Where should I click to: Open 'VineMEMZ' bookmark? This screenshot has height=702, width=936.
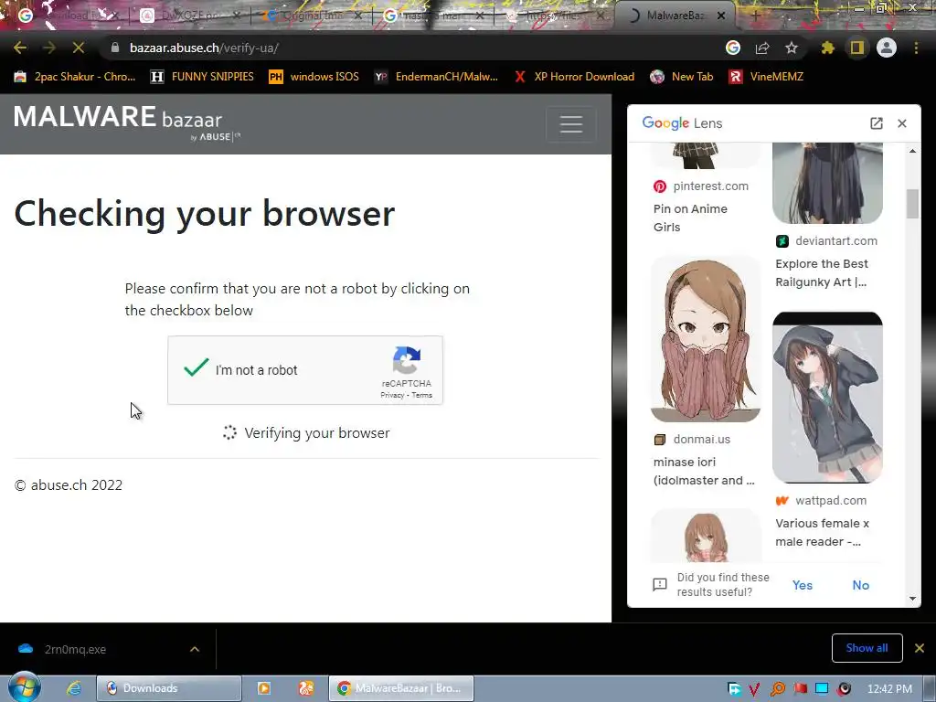click(x=767, y=77)
